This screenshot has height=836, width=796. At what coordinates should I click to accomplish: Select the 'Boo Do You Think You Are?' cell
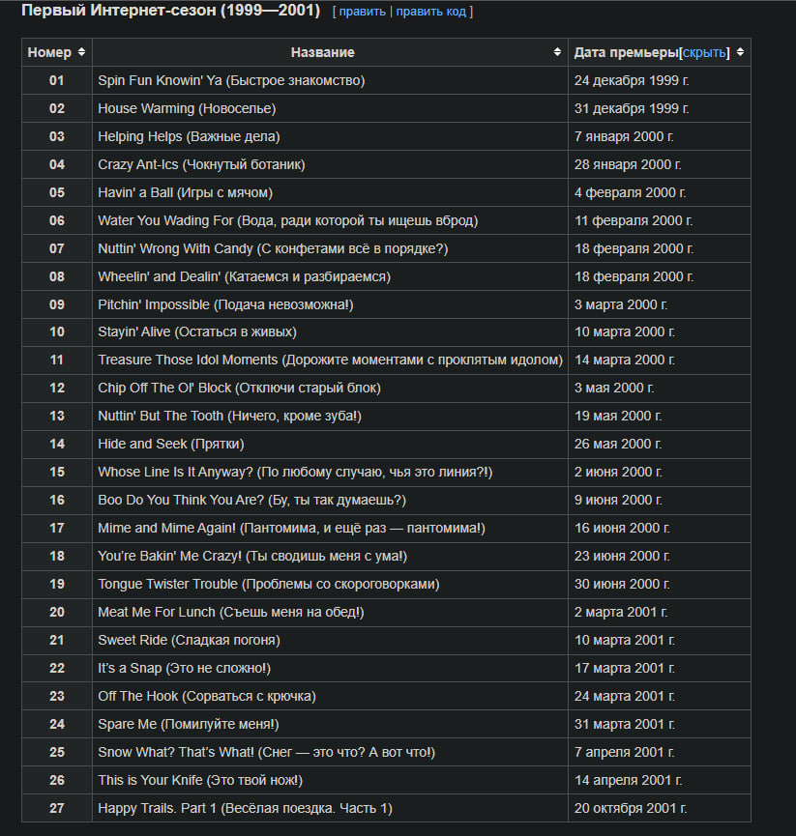point(330,500)
